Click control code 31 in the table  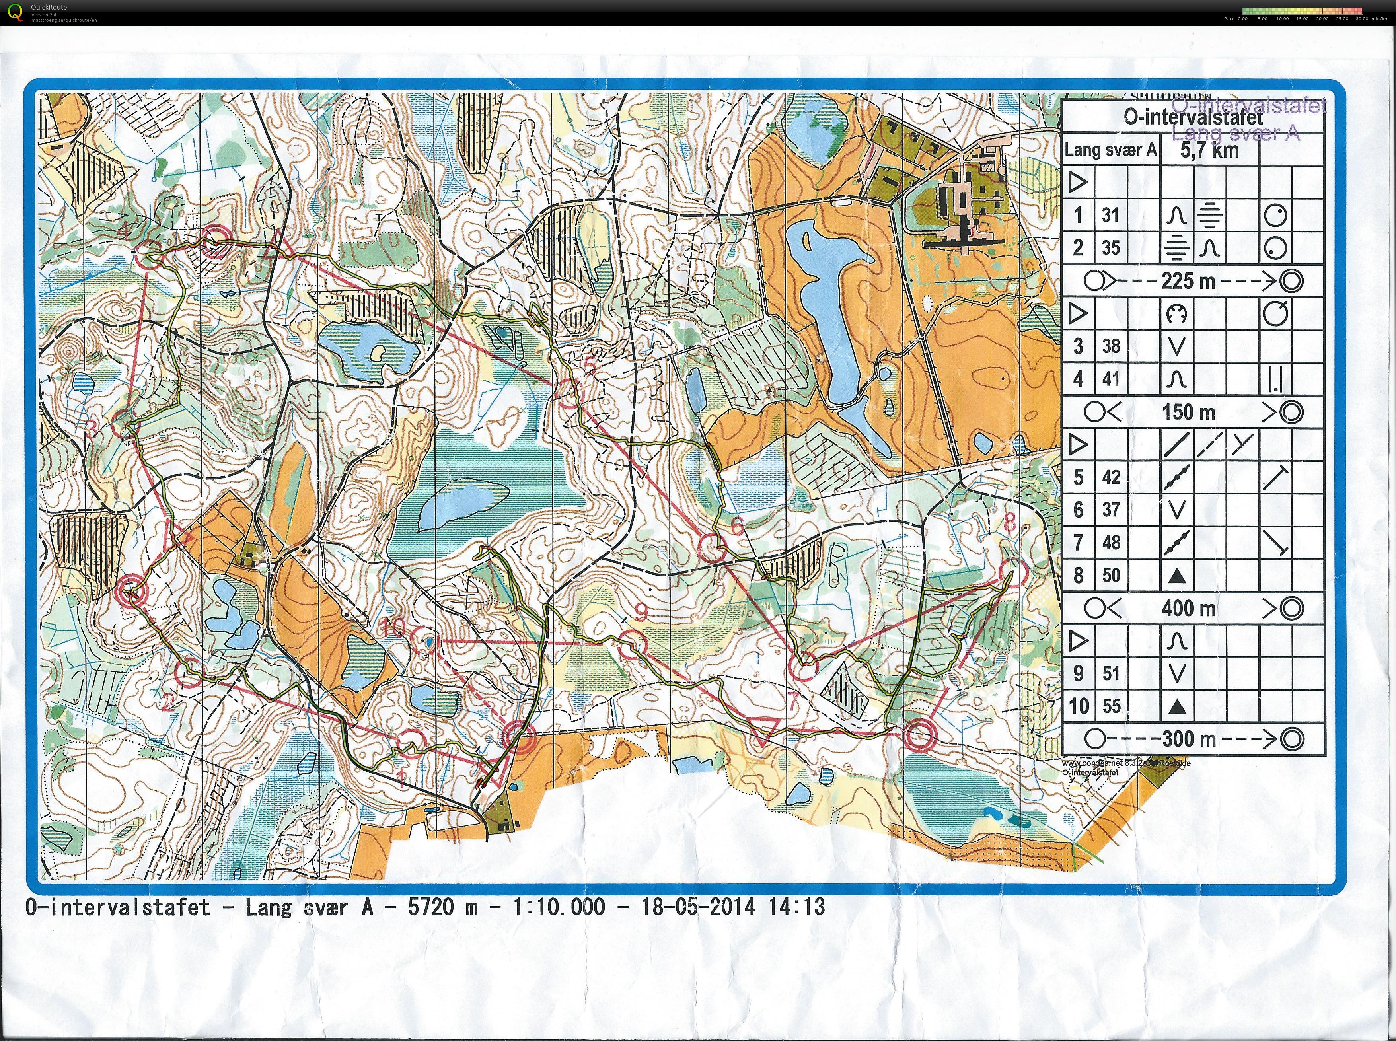point(1110,216)
